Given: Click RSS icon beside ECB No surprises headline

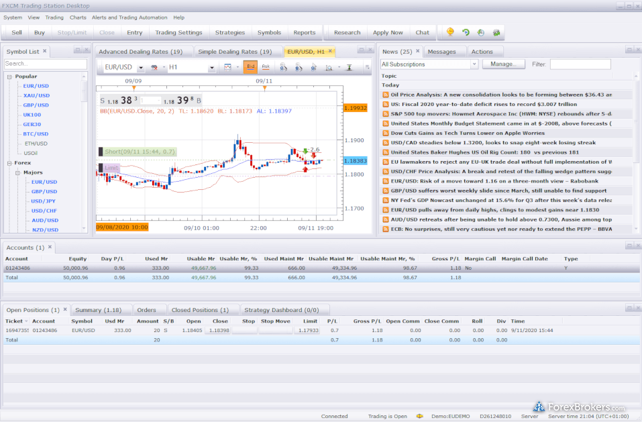Looking at the screenshot, I should tap(385, 229).
